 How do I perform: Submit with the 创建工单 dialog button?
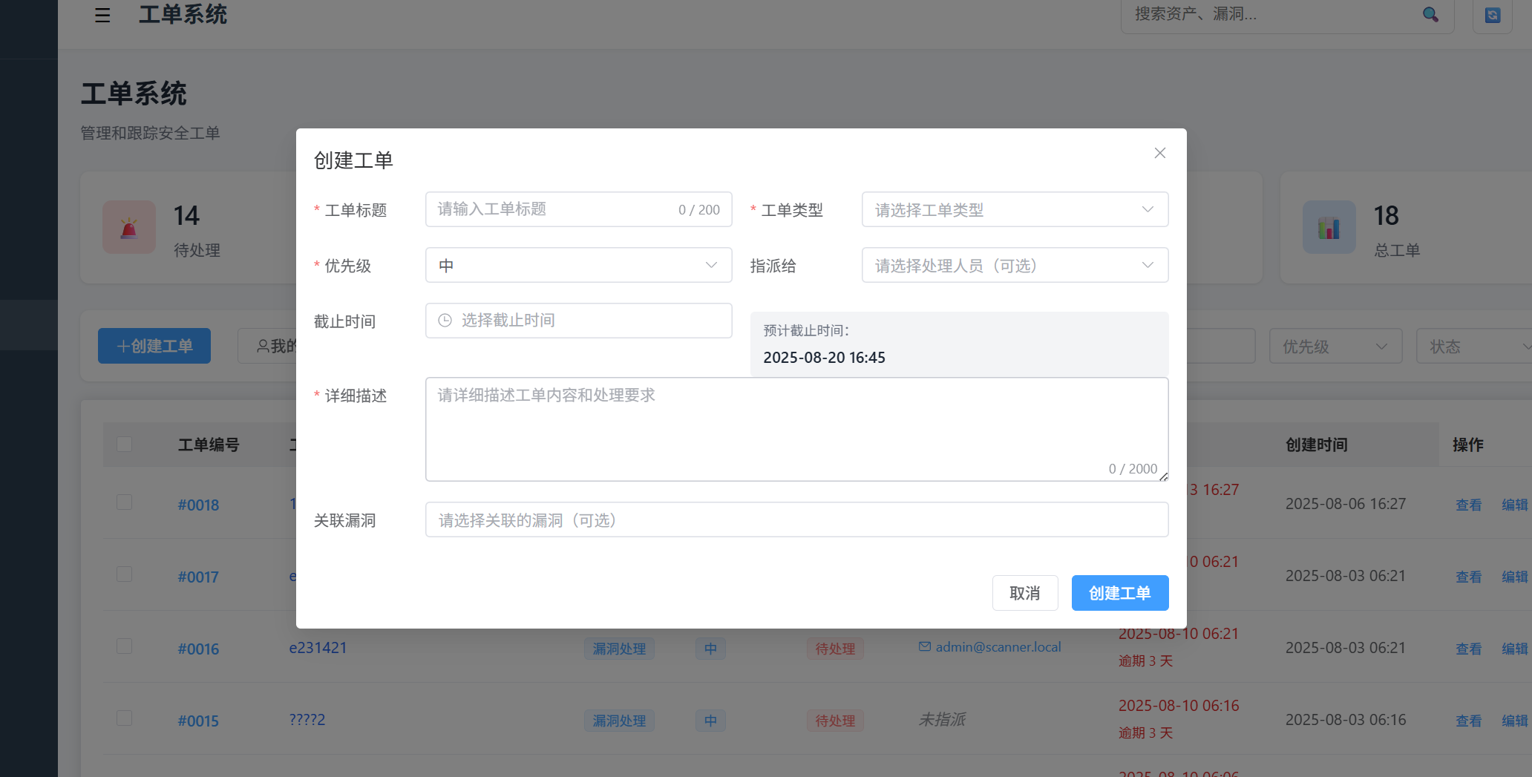1119,593
